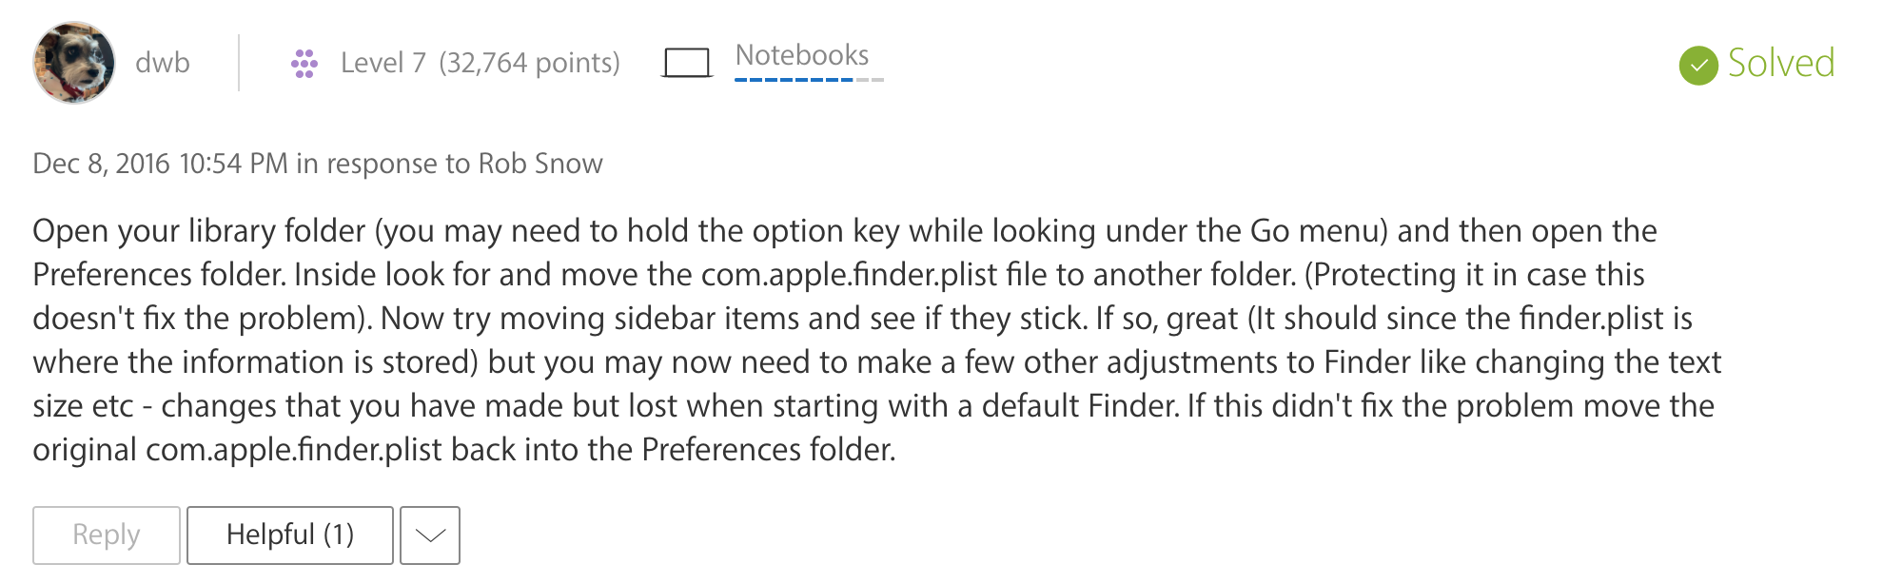Viewport: 1903px width, 584px height.
Task: Click the Level 7 label
Action: click(x=383, y=63)
